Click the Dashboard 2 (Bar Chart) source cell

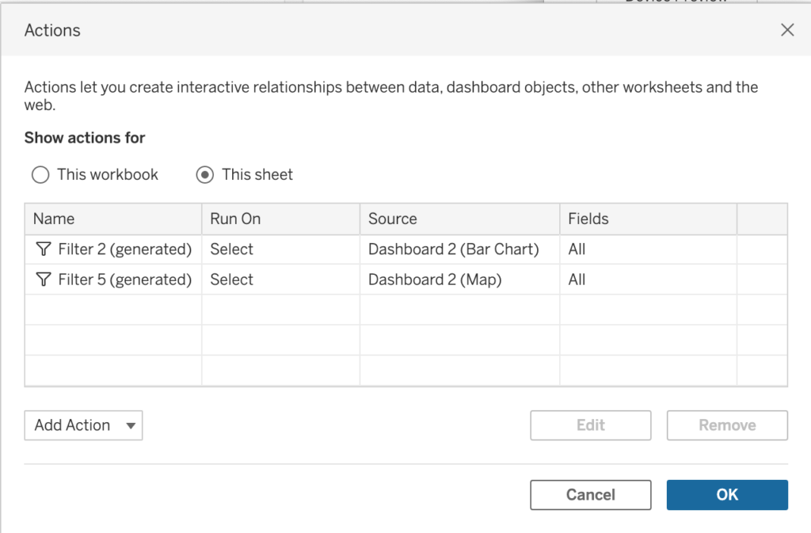(x=453, y=249)
